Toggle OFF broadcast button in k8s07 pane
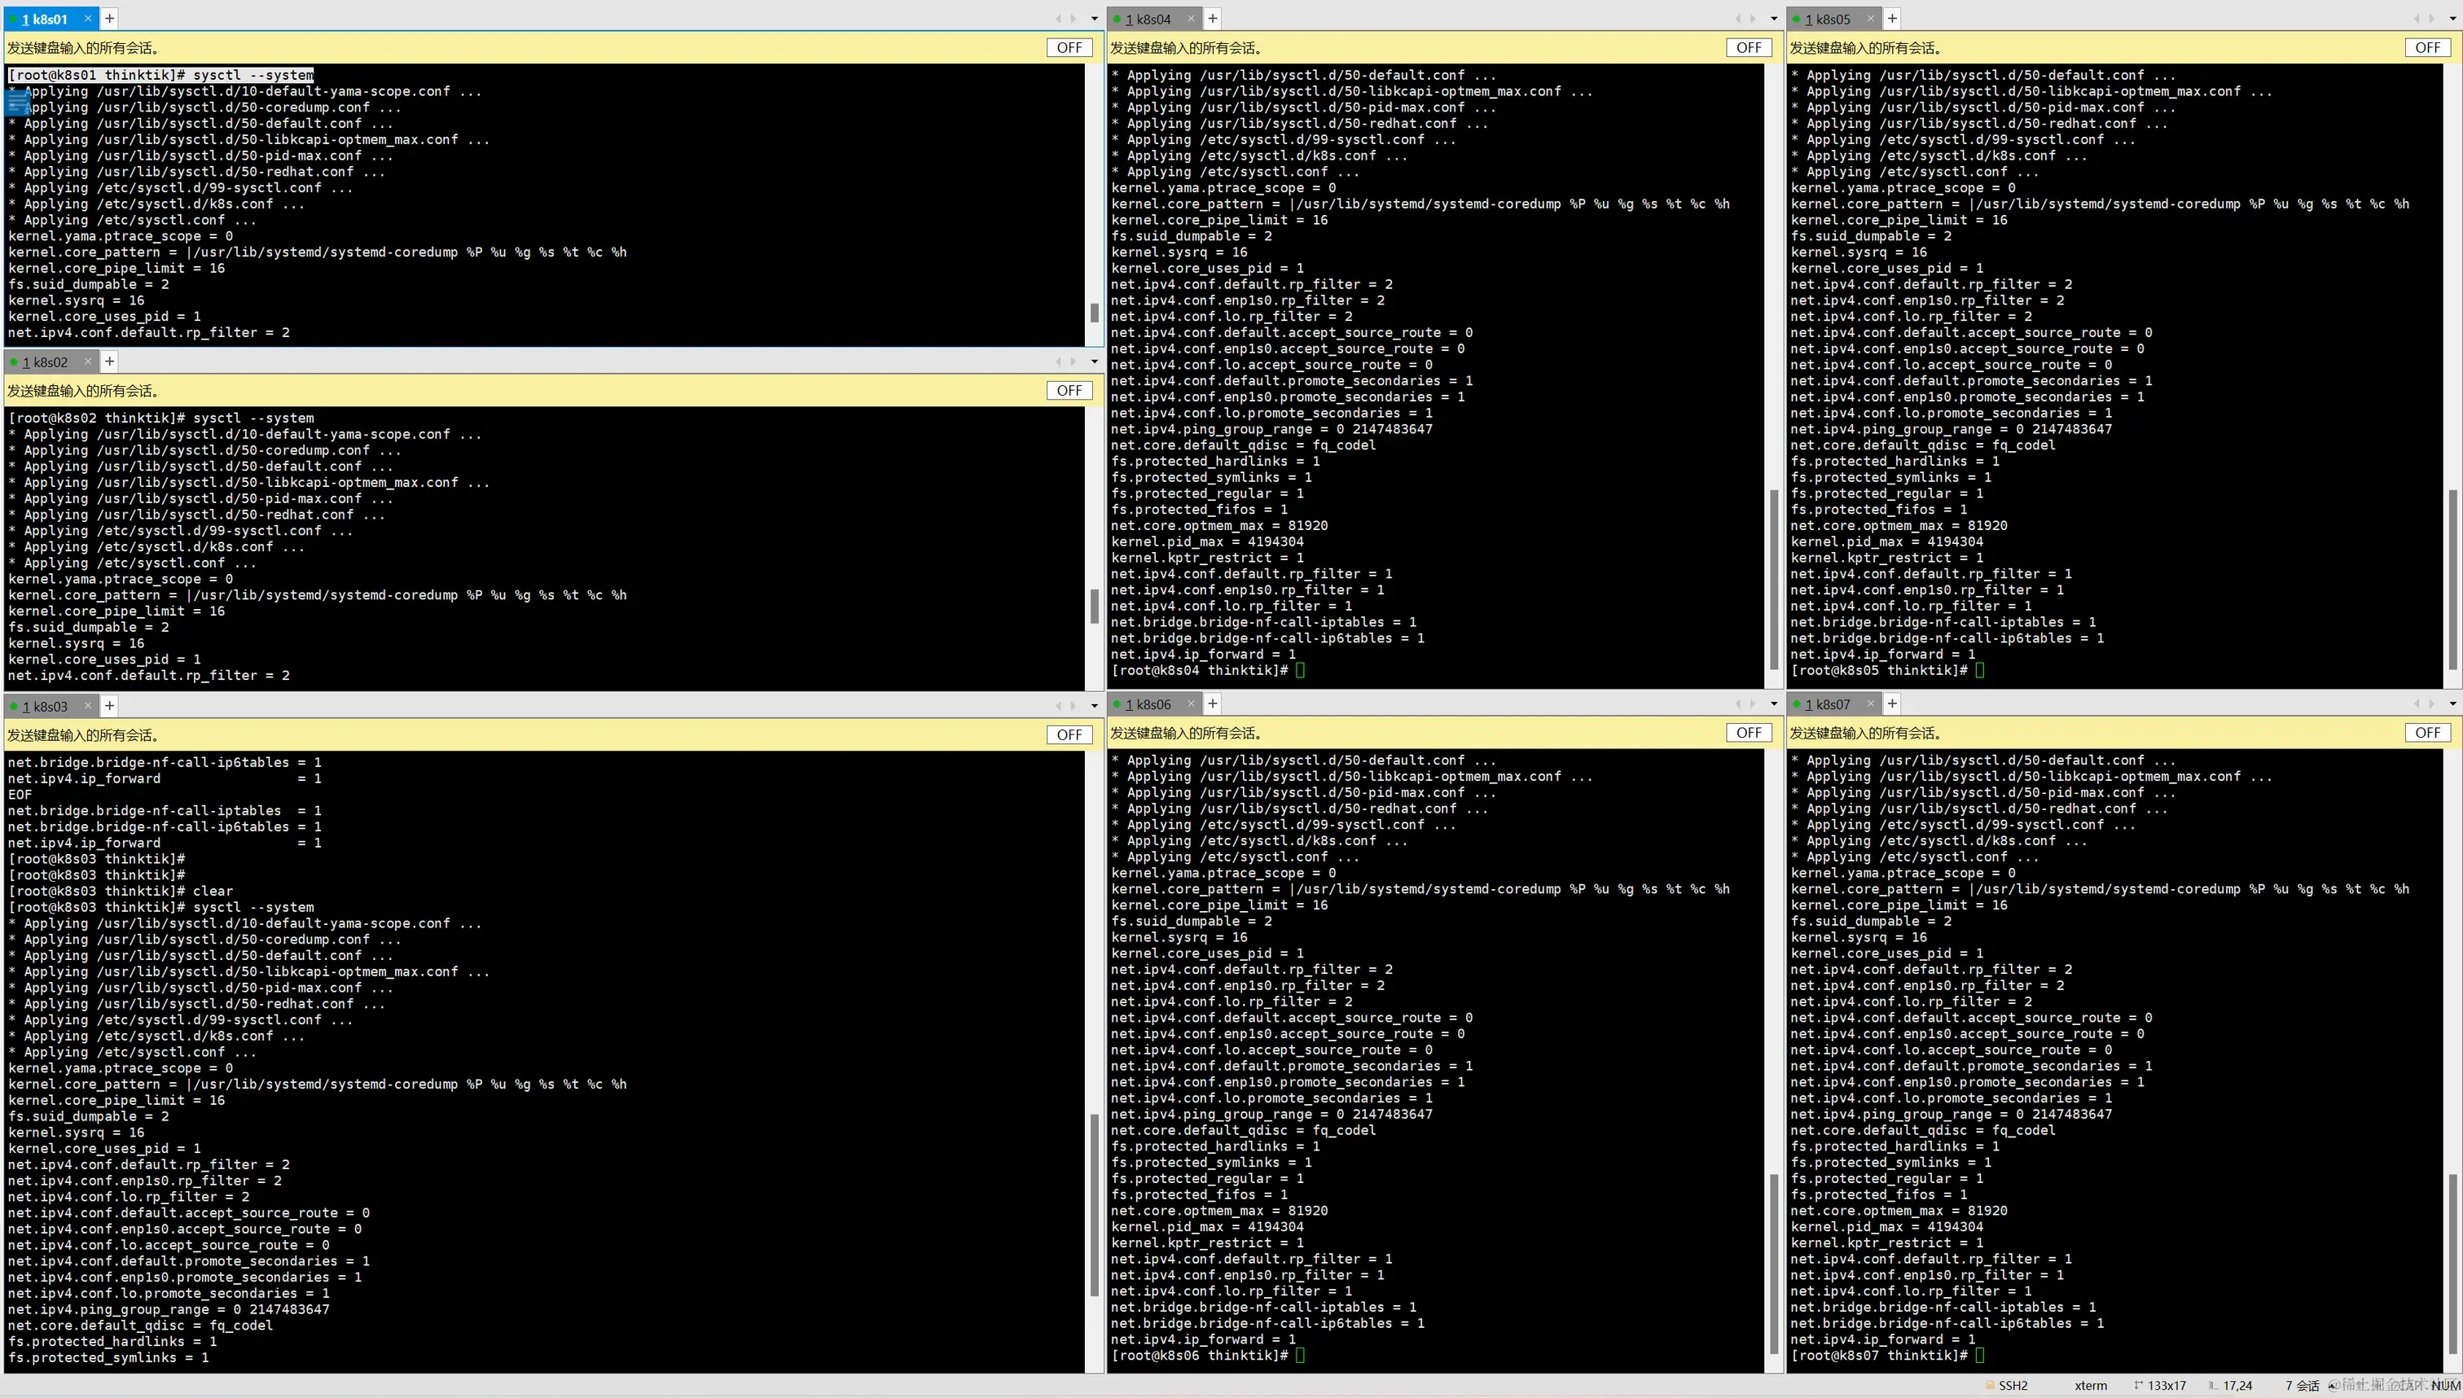The width and height of the screenshot is (2463, 1398). [2427, 733]
